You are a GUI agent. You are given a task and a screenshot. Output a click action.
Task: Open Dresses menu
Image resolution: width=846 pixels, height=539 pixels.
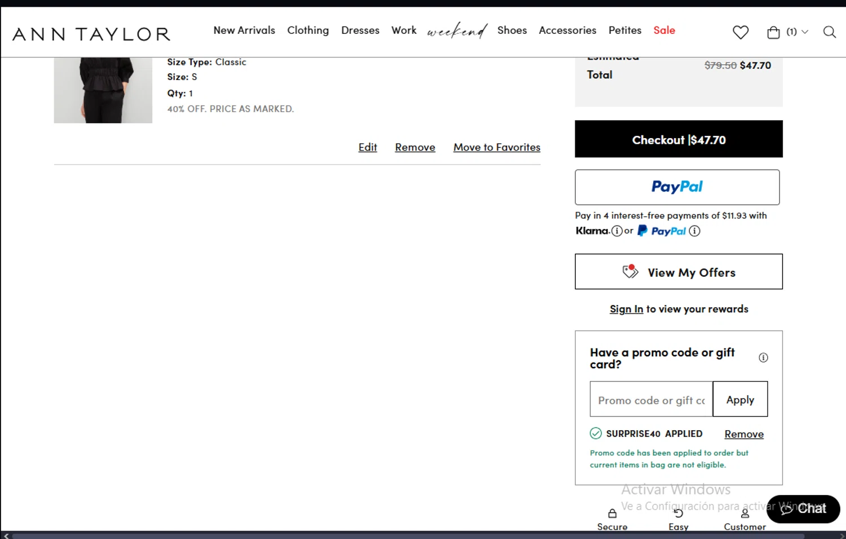click(360, 30)
